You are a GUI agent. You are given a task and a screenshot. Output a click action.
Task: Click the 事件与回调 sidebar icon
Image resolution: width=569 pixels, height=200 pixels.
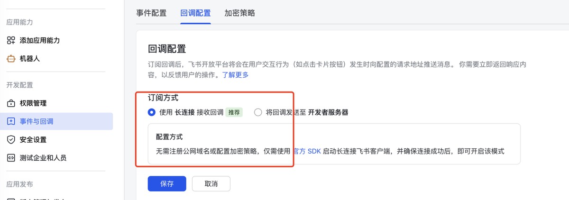(x=11, y=121)
